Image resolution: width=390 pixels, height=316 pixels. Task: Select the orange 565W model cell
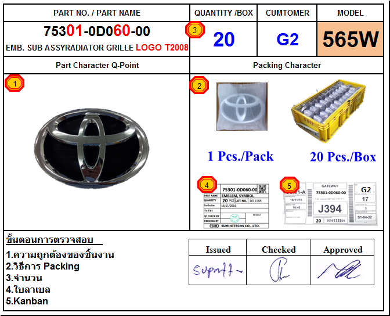pyautogui.click(x=350, y=39)
